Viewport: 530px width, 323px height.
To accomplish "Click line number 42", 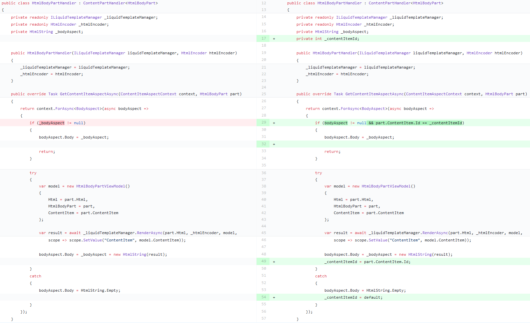I will pyautogui.click(x=264, y=213).
